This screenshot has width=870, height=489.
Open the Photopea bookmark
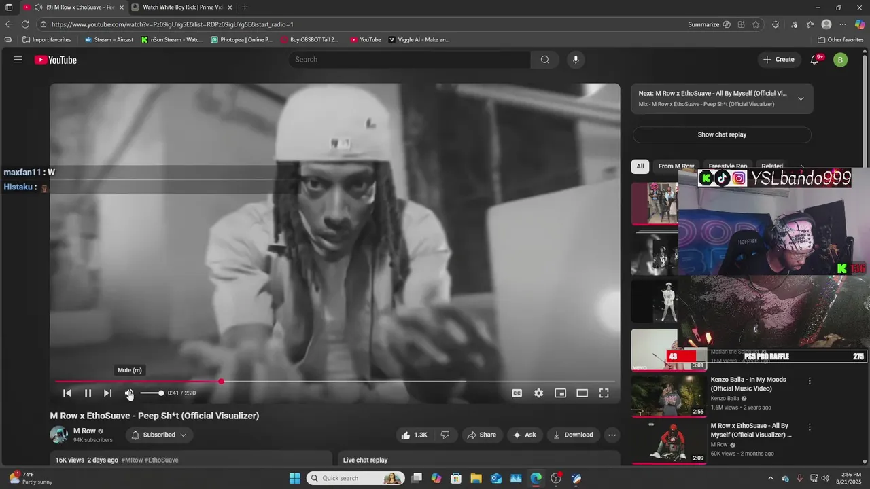coord(241,39)
